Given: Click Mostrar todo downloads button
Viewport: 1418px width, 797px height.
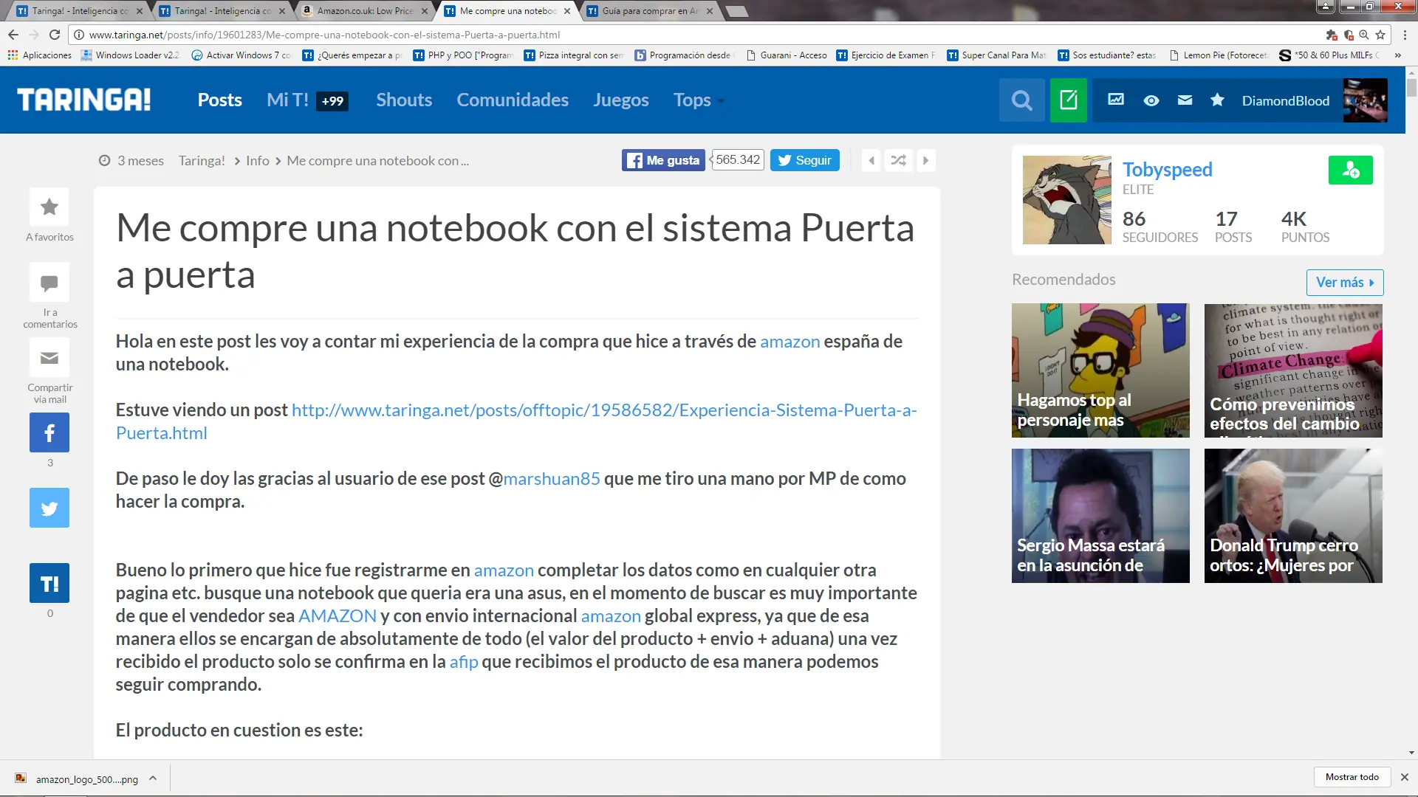Looking at the screenshot, I should (x=1352, y=777).
